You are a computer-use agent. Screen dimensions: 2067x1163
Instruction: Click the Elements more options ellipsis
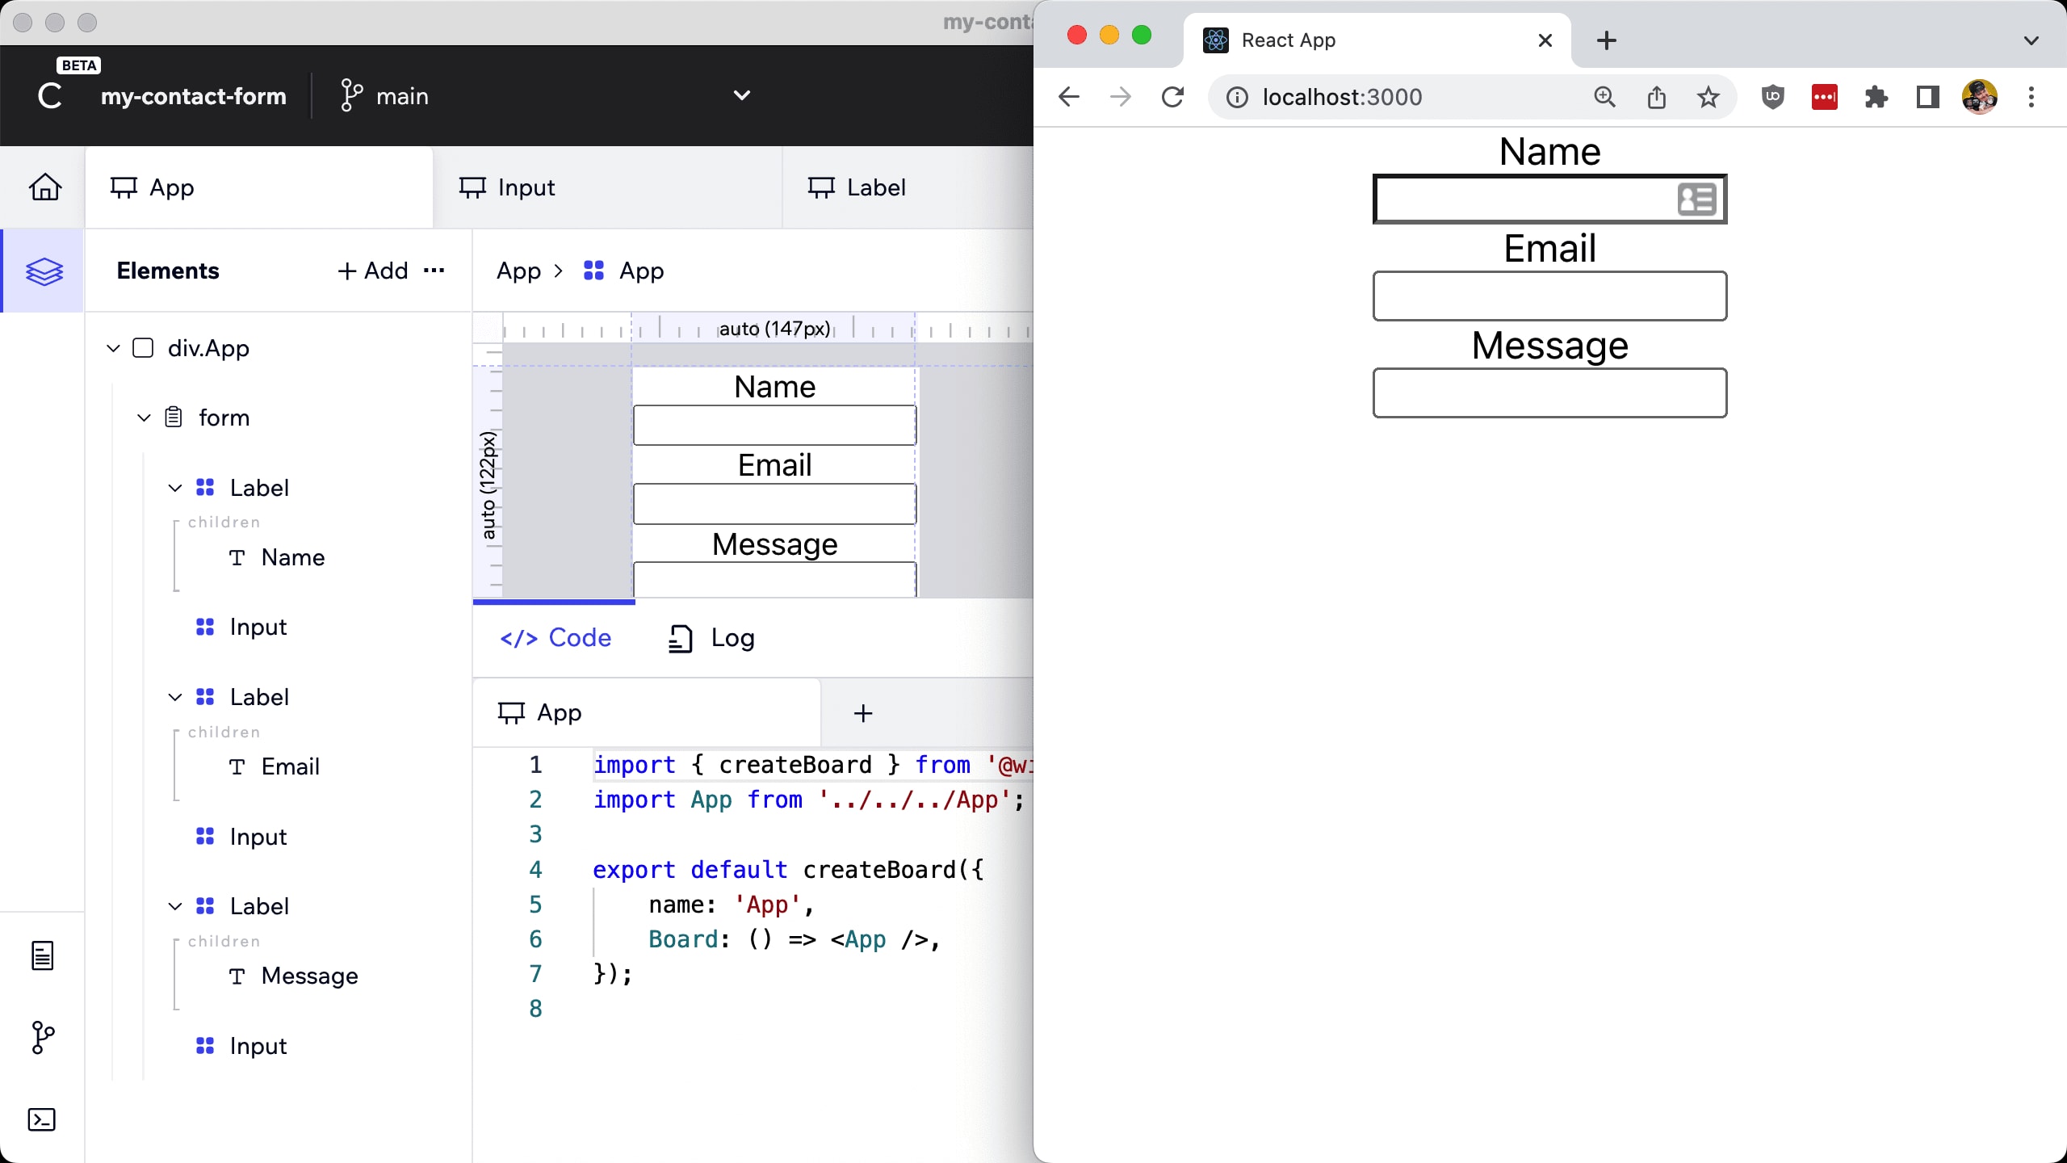coord(434,271)
